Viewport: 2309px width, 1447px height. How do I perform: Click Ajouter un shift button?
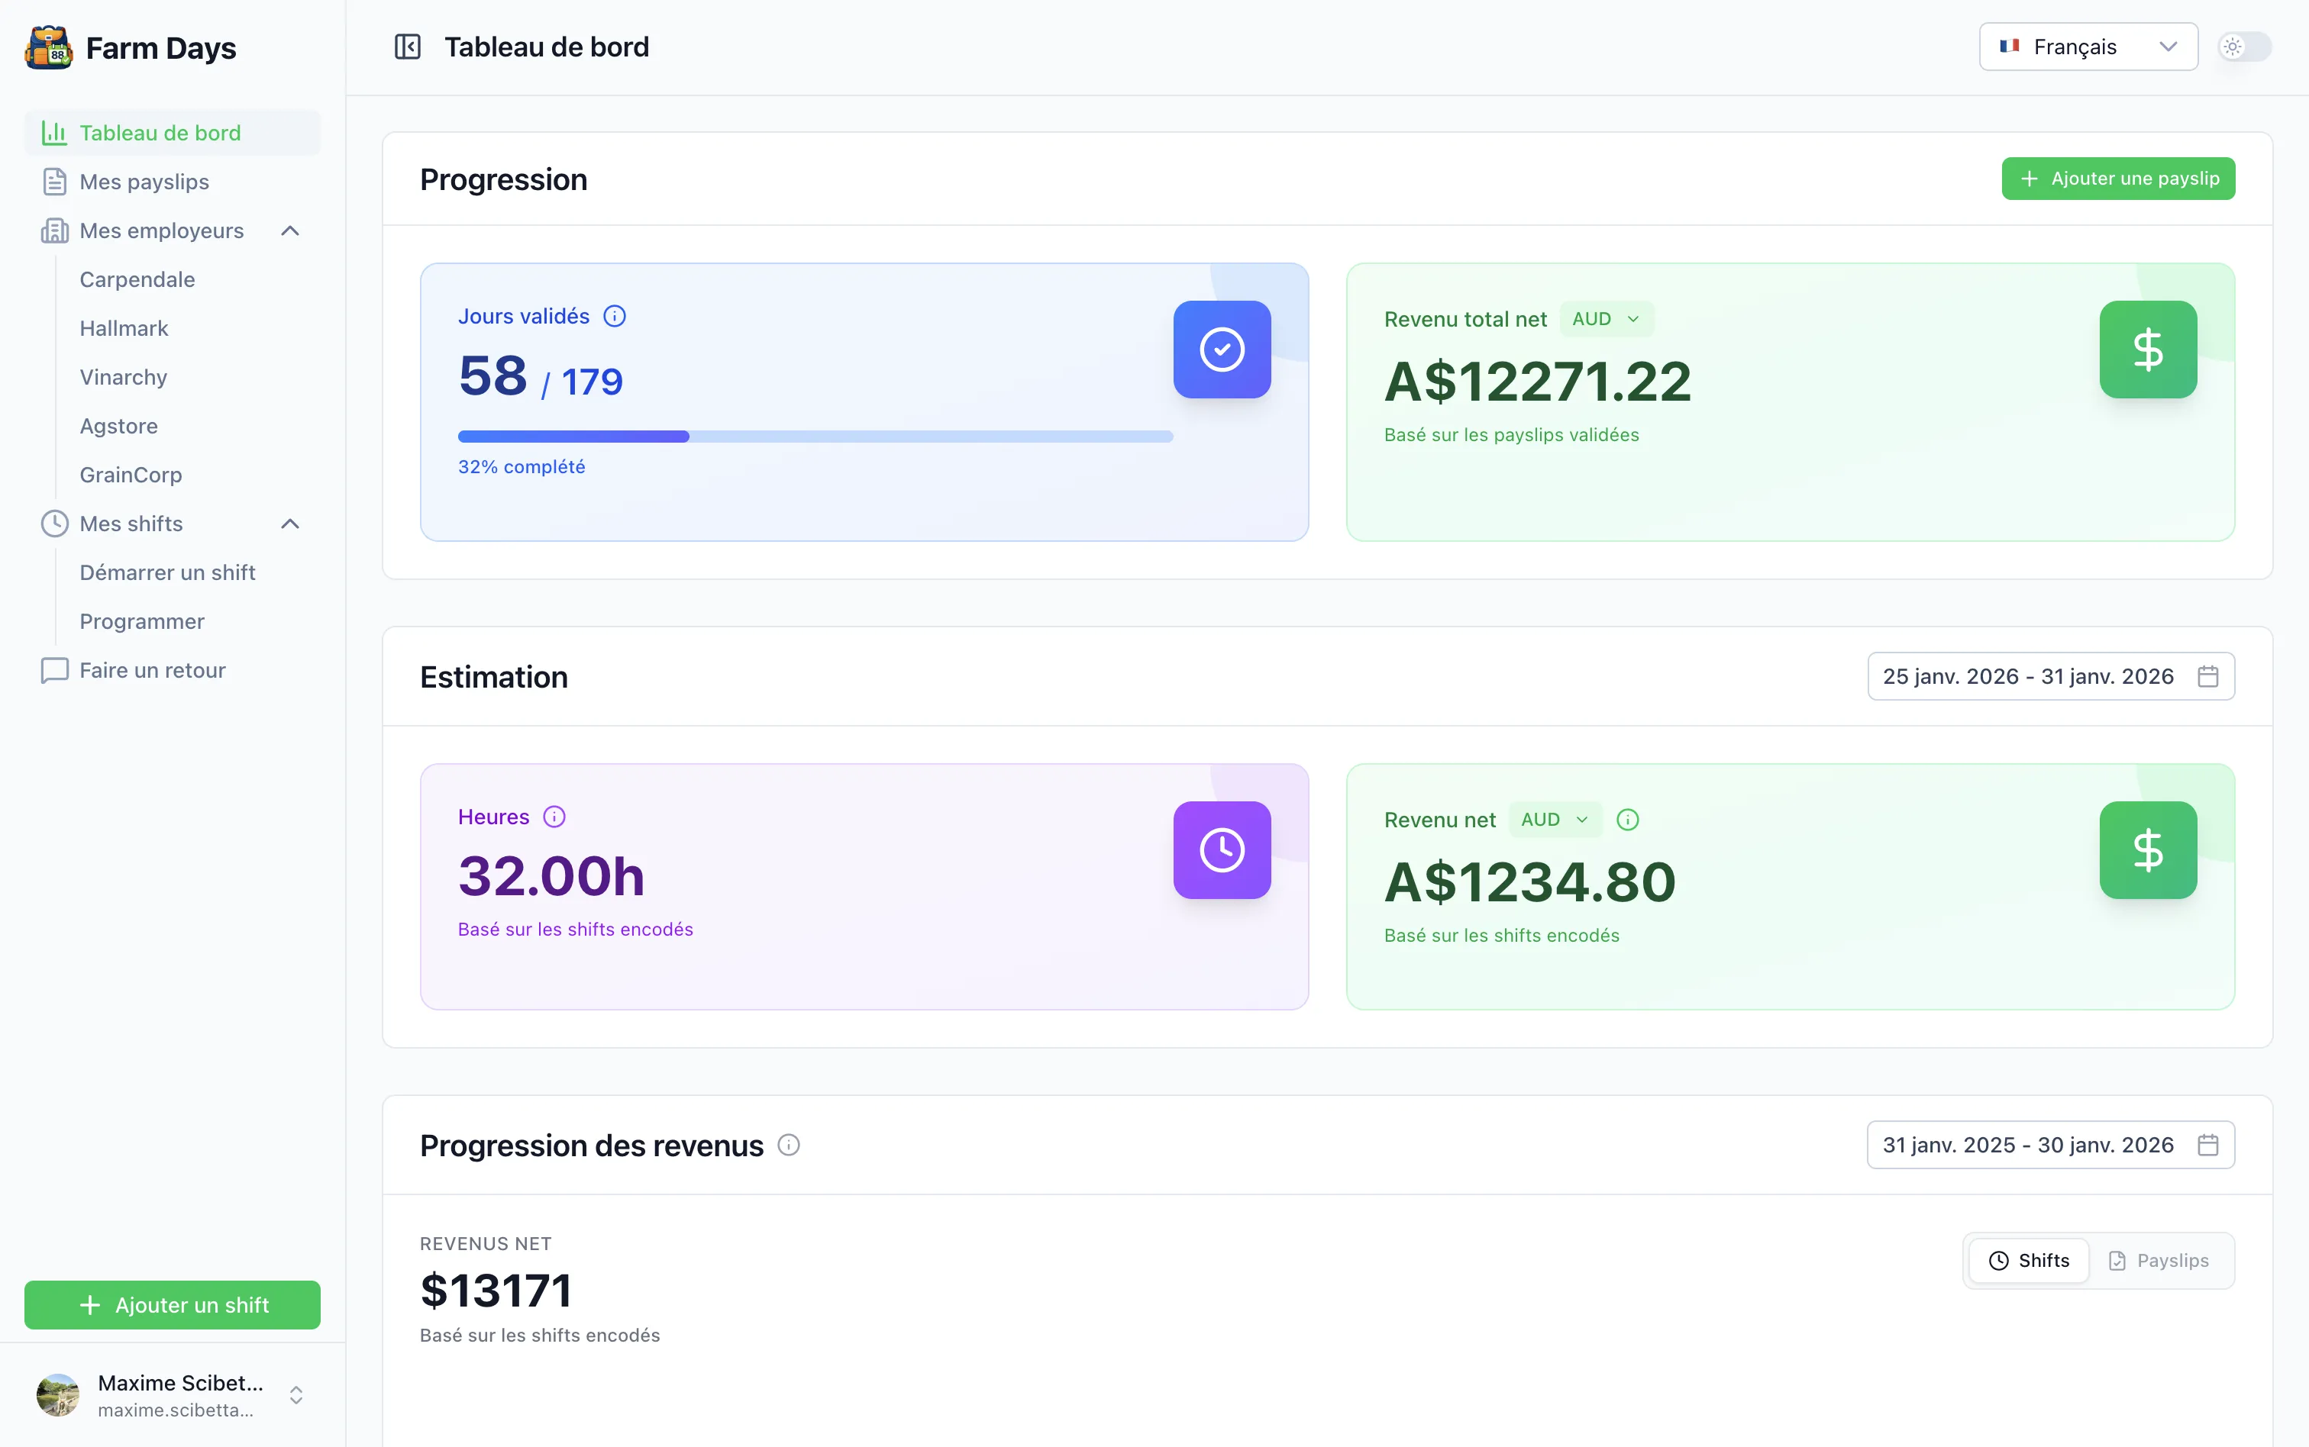(173, 1304)
